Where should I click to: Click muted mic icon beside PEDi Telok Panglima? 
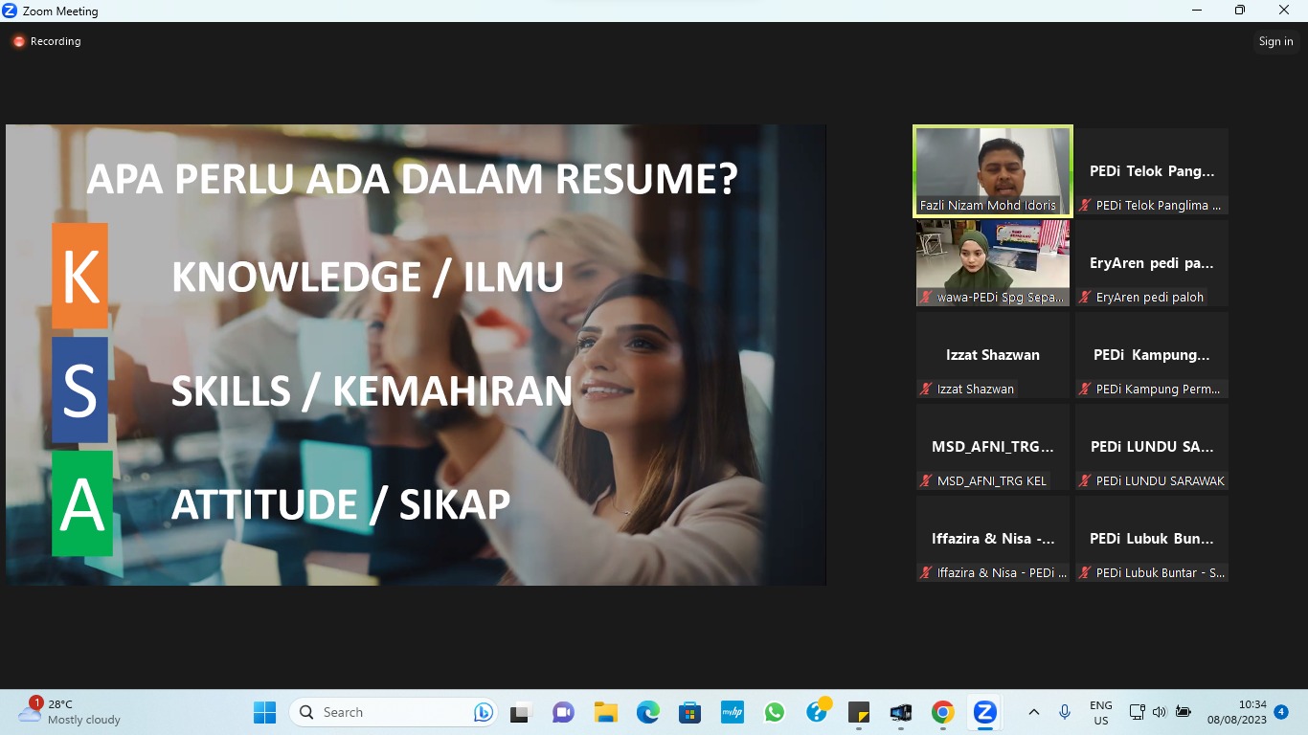pos(1085,205)
